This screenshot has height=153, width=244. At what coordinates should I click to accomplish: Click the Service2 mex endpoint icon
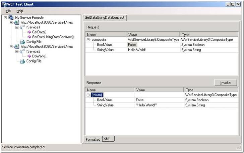[17, 46]
